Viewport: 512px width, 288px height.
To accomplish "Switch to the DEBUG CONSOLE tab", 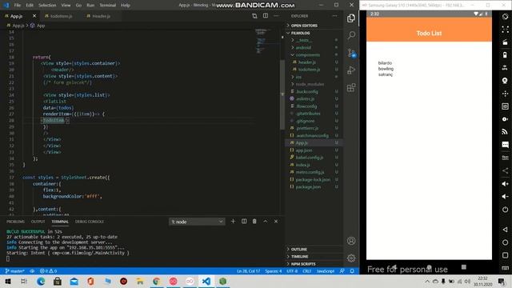I will point(90,222).
